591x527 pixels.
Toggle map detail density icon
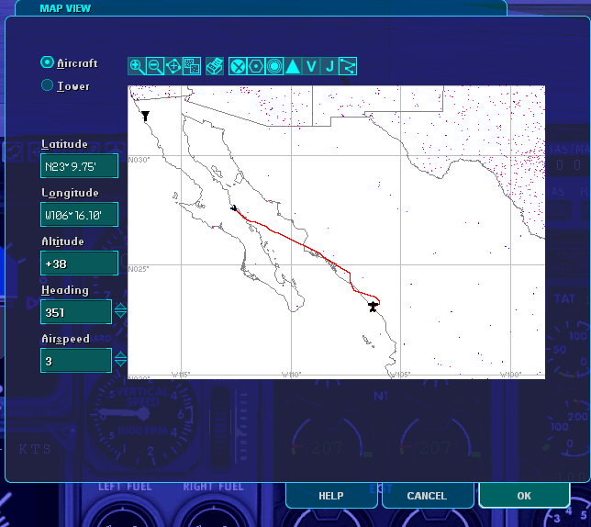pos(192,66)
